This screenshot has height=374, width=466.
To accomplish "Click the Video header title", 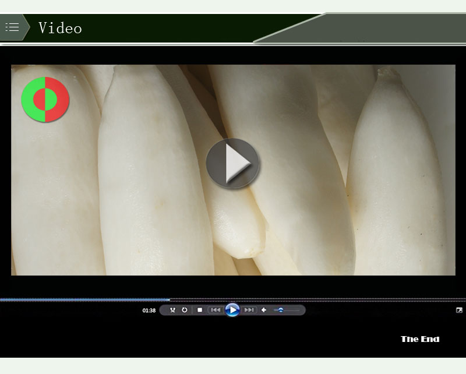I will 60,28.
